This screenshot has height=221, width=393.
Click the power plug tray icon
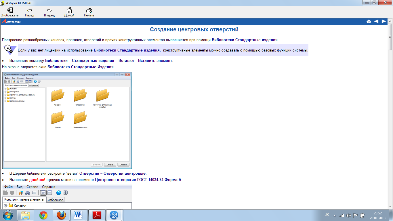[x=363, y=215]
